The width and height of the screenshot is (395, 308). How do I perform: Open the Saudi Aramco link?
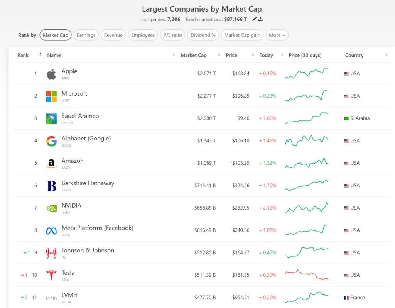point(80,116)
